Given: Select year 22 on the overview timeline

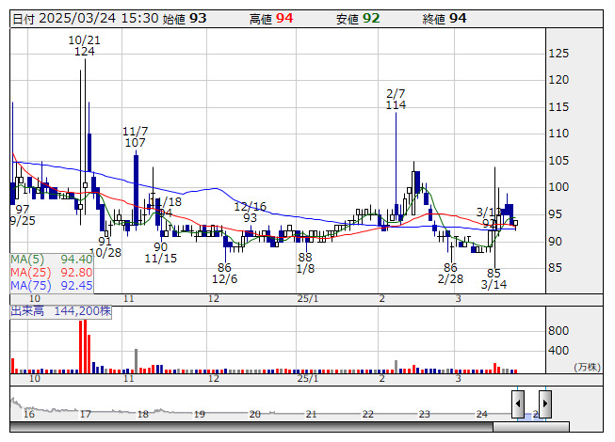Looking at the screenshot, I should 368,414.
